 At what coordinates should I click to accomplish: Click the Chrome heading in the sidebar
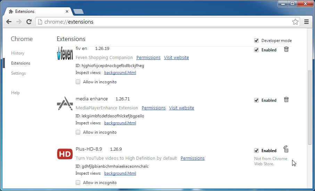[22, 39]
